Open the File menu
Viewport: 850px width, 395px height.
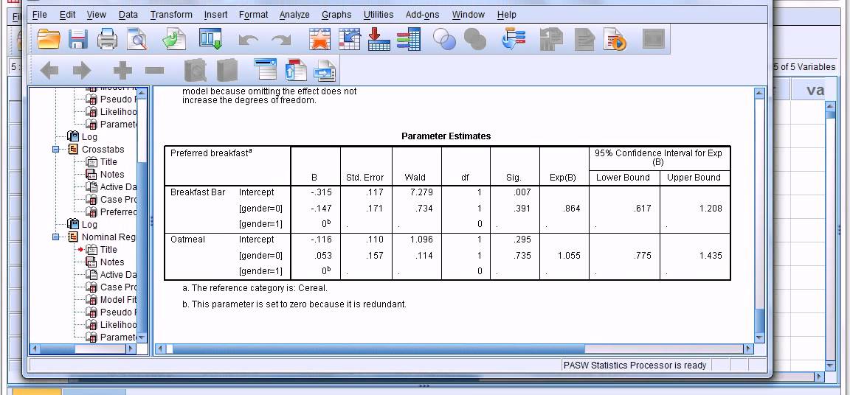click(40, 15)
